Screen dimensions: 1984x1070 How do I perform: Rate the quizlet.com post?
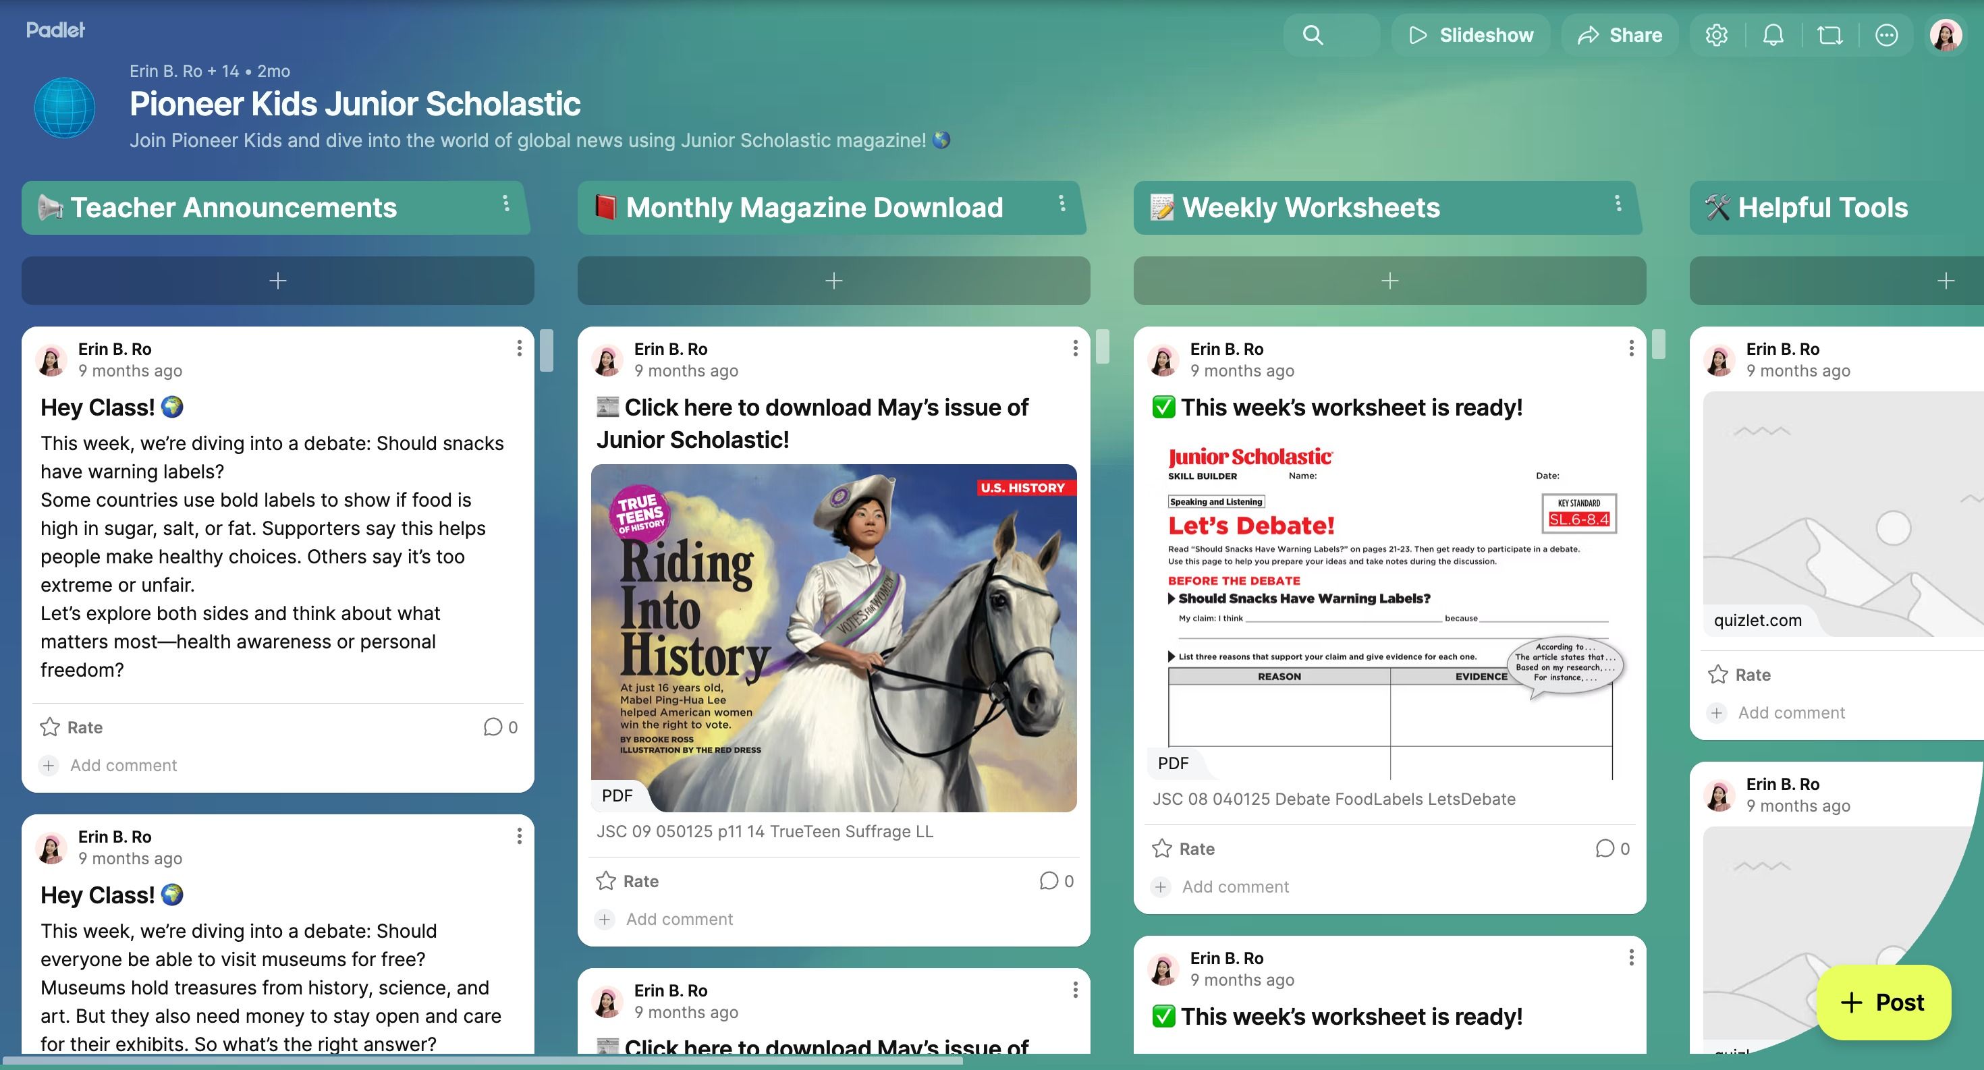[1739, 675]
